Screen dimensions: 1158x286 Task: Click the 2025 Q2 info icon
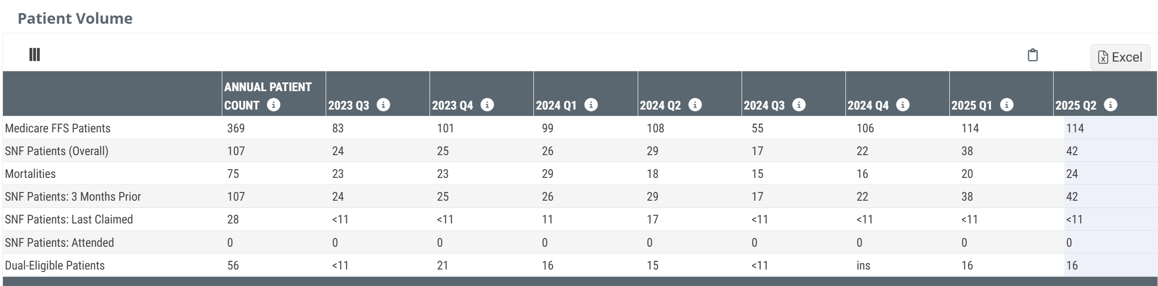tap(1110, 105)
